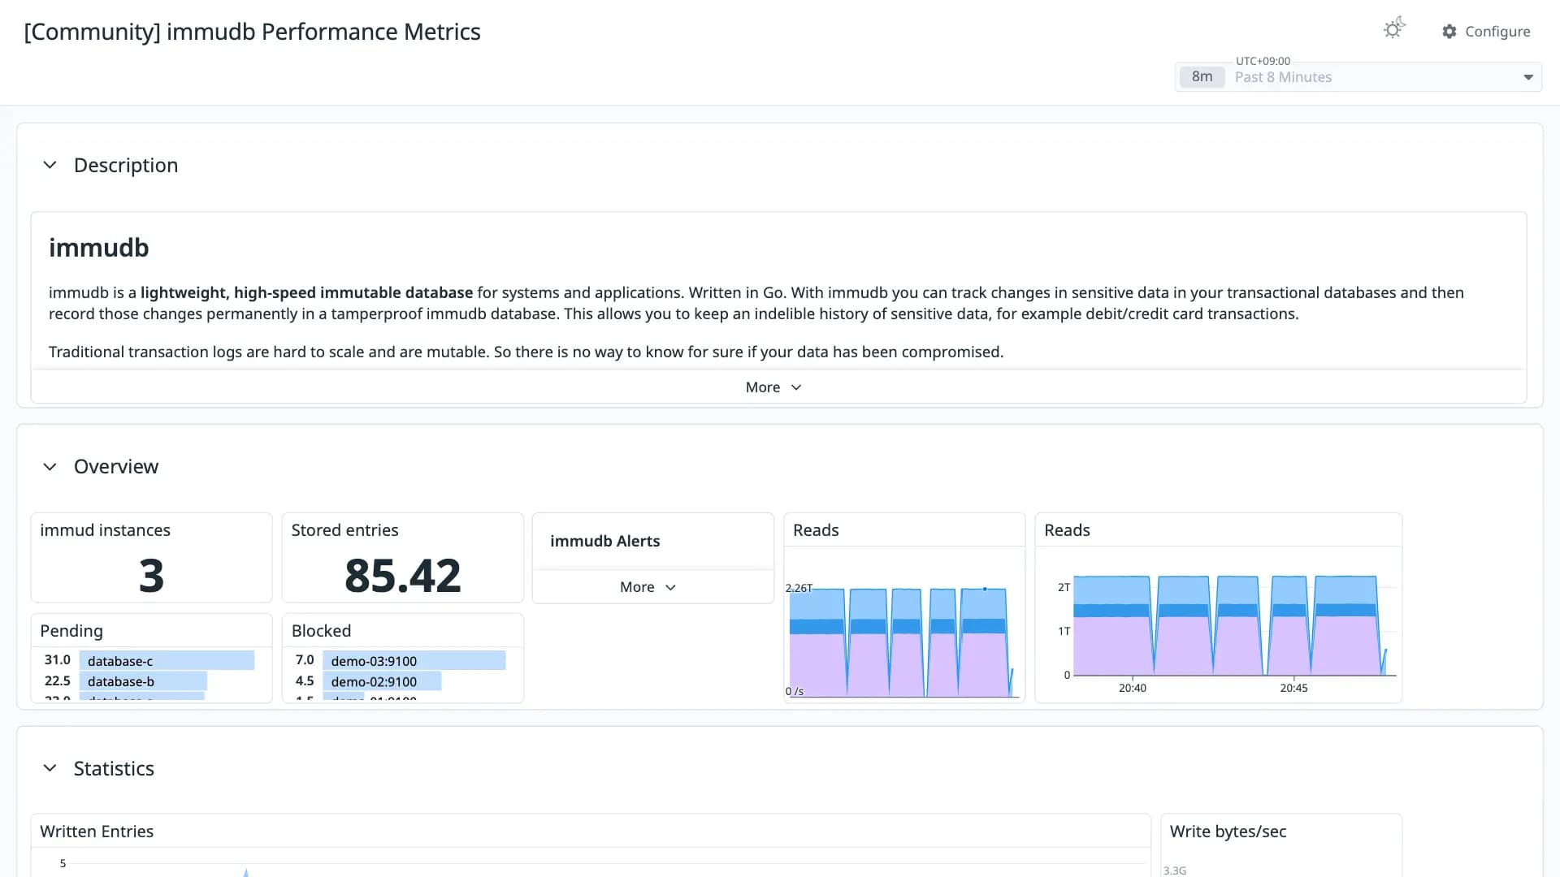Select the database-b bar in Pending
The width and height of the screenshot is (1560, 877).
point(143,681)
